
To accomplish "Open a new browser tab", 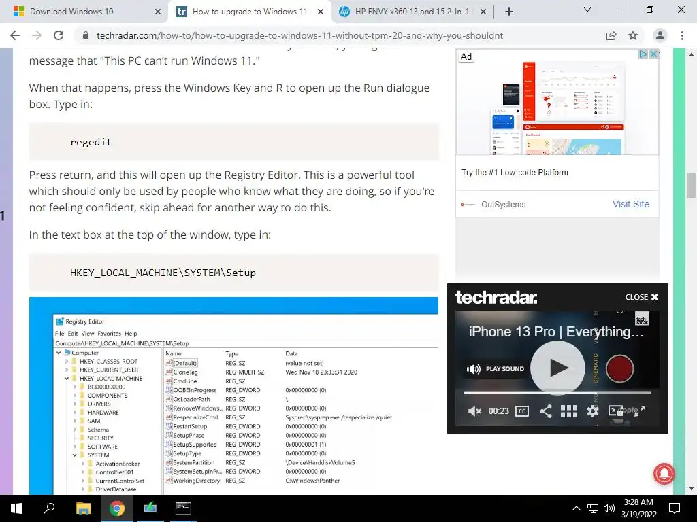I will [509, 12].
